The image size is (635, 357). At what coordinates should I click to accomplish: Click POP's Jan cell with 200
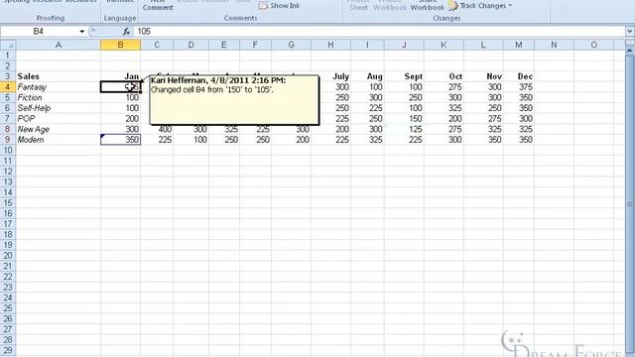120,119
